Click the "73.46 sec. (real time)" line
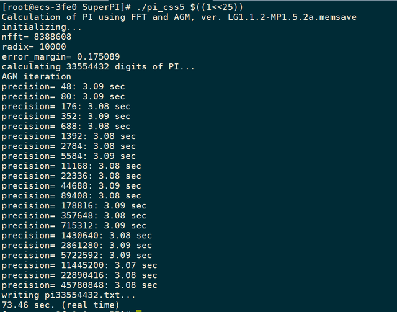Screen dimensions: 397x312 [60, 305]
